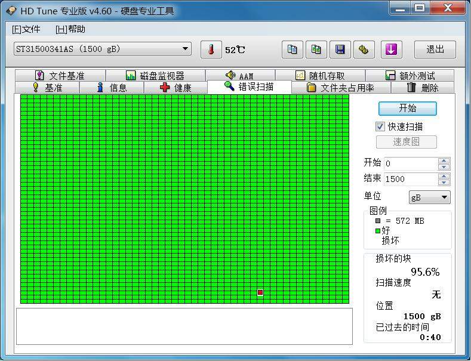Switch to the 额外测试 tab
The image size is (471, 361).
(410, 75)
